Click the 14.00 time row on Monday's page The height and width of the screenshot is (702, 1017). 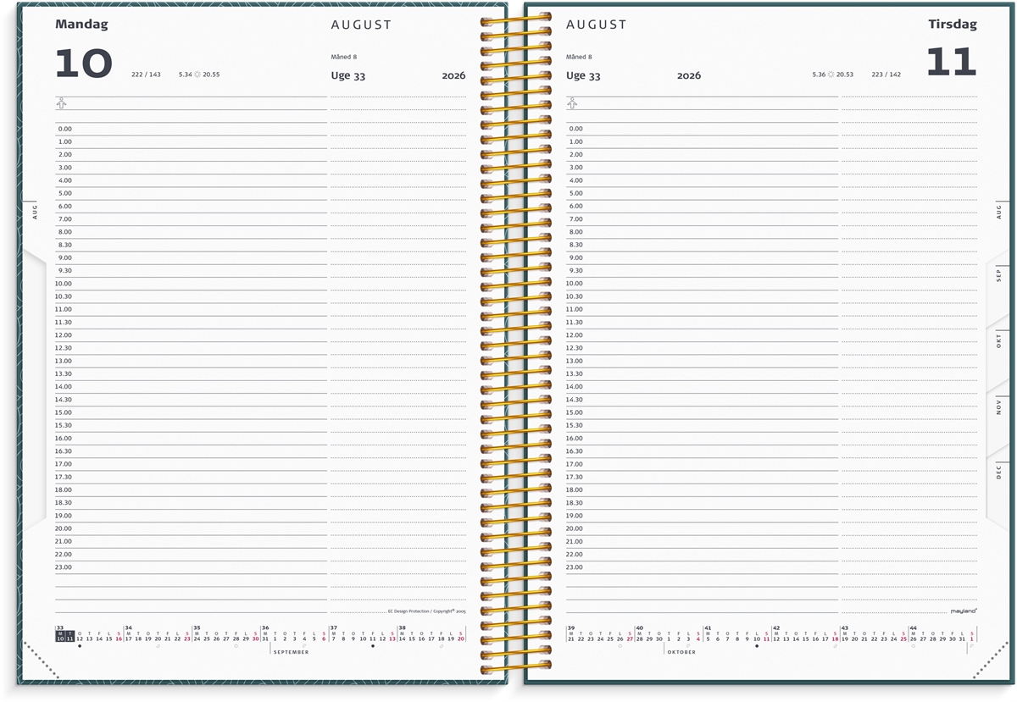pos(191,387)
